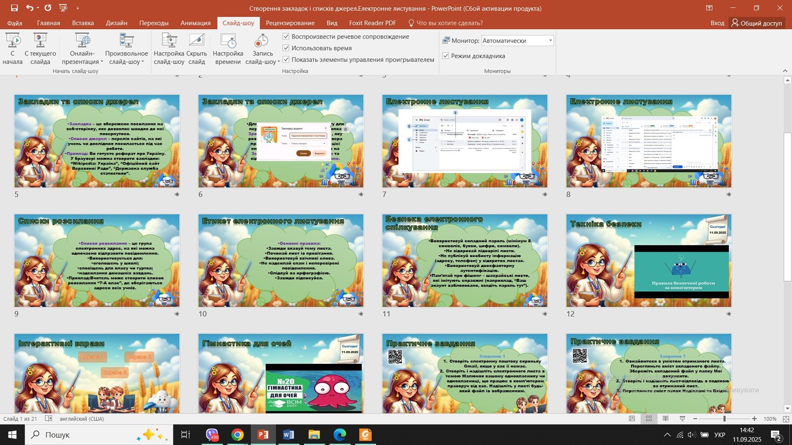Open Set Up Slide Show settings
This screenshot has height=445, width=792.
click(x=169, y=41)
